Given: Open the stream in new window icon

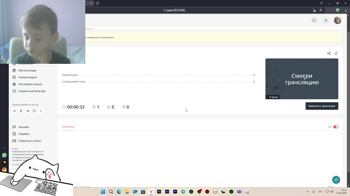Looking at the screenshot, I should coord(336,53).
